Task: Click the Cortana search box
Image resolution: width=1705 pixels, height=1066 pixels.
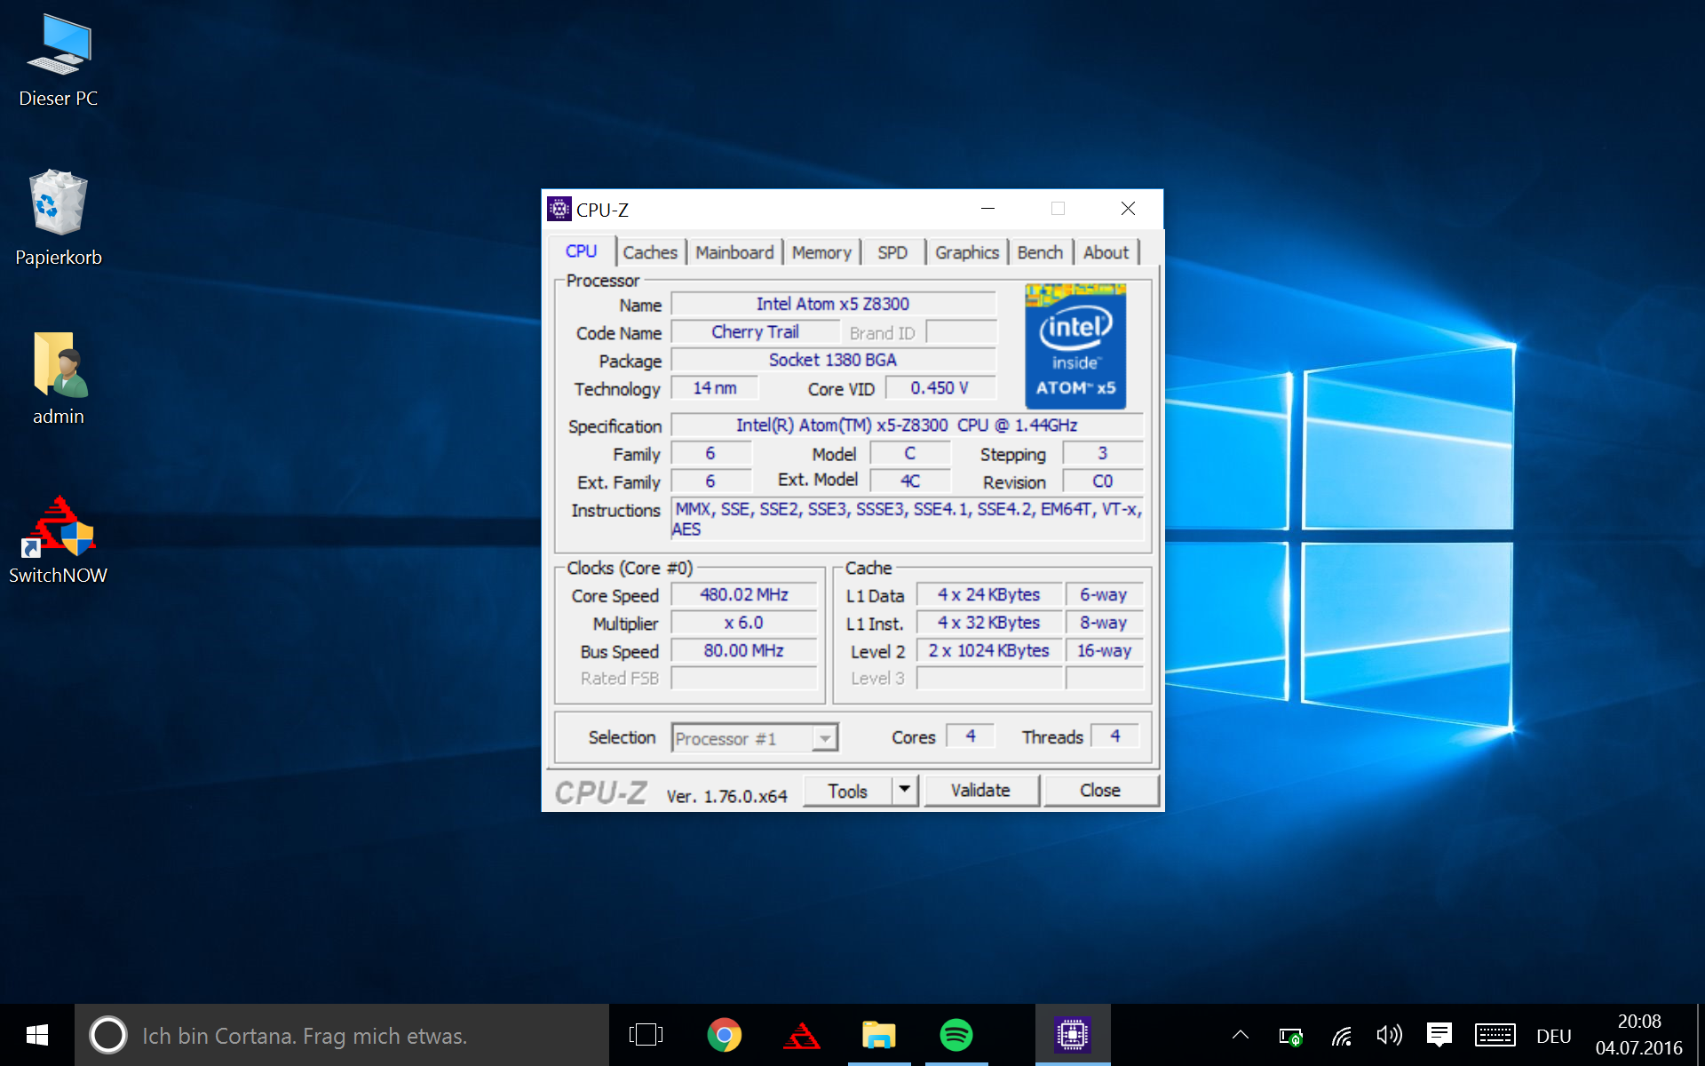Action: tap(342, 1035)
